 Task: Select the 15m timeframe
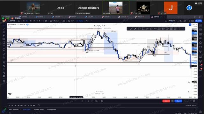pyautogui.click(x=31, y=21)
